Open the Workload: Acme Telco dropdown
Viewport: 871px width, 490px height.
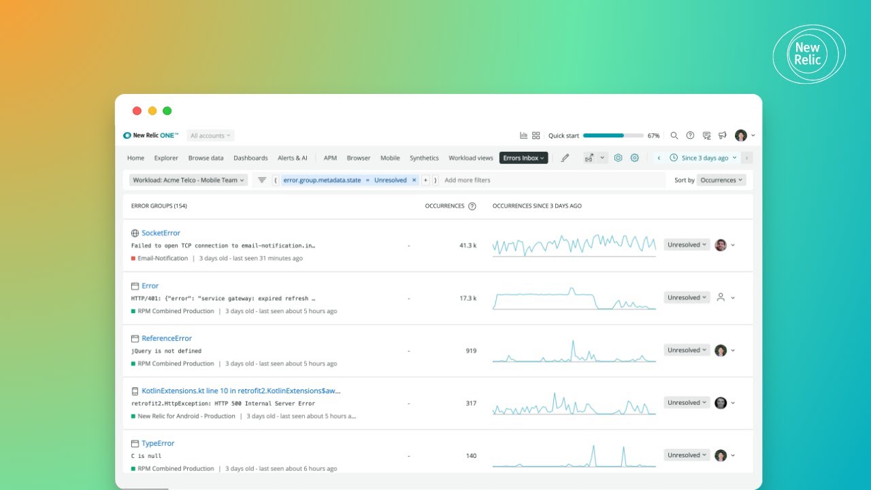point(188,180)
